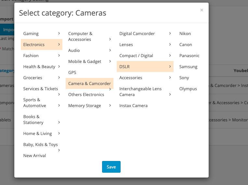Close the Select category dialog
The image size is (248, 185).
pos(202,10)
